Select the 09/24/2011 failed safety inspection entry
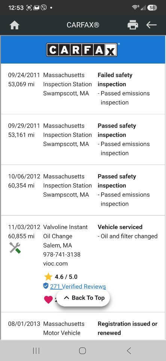 (x=83, y=89)
